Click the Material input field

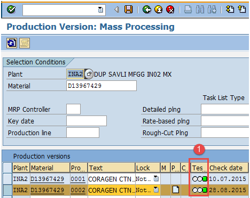tap(101, 86)
